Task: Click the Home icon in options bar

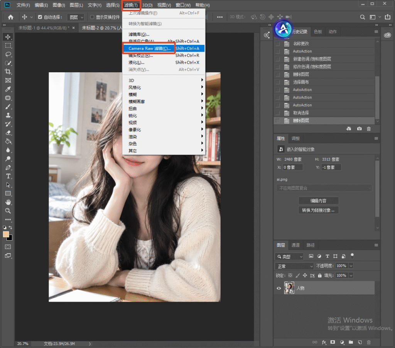Action: [x=10, y=17]
